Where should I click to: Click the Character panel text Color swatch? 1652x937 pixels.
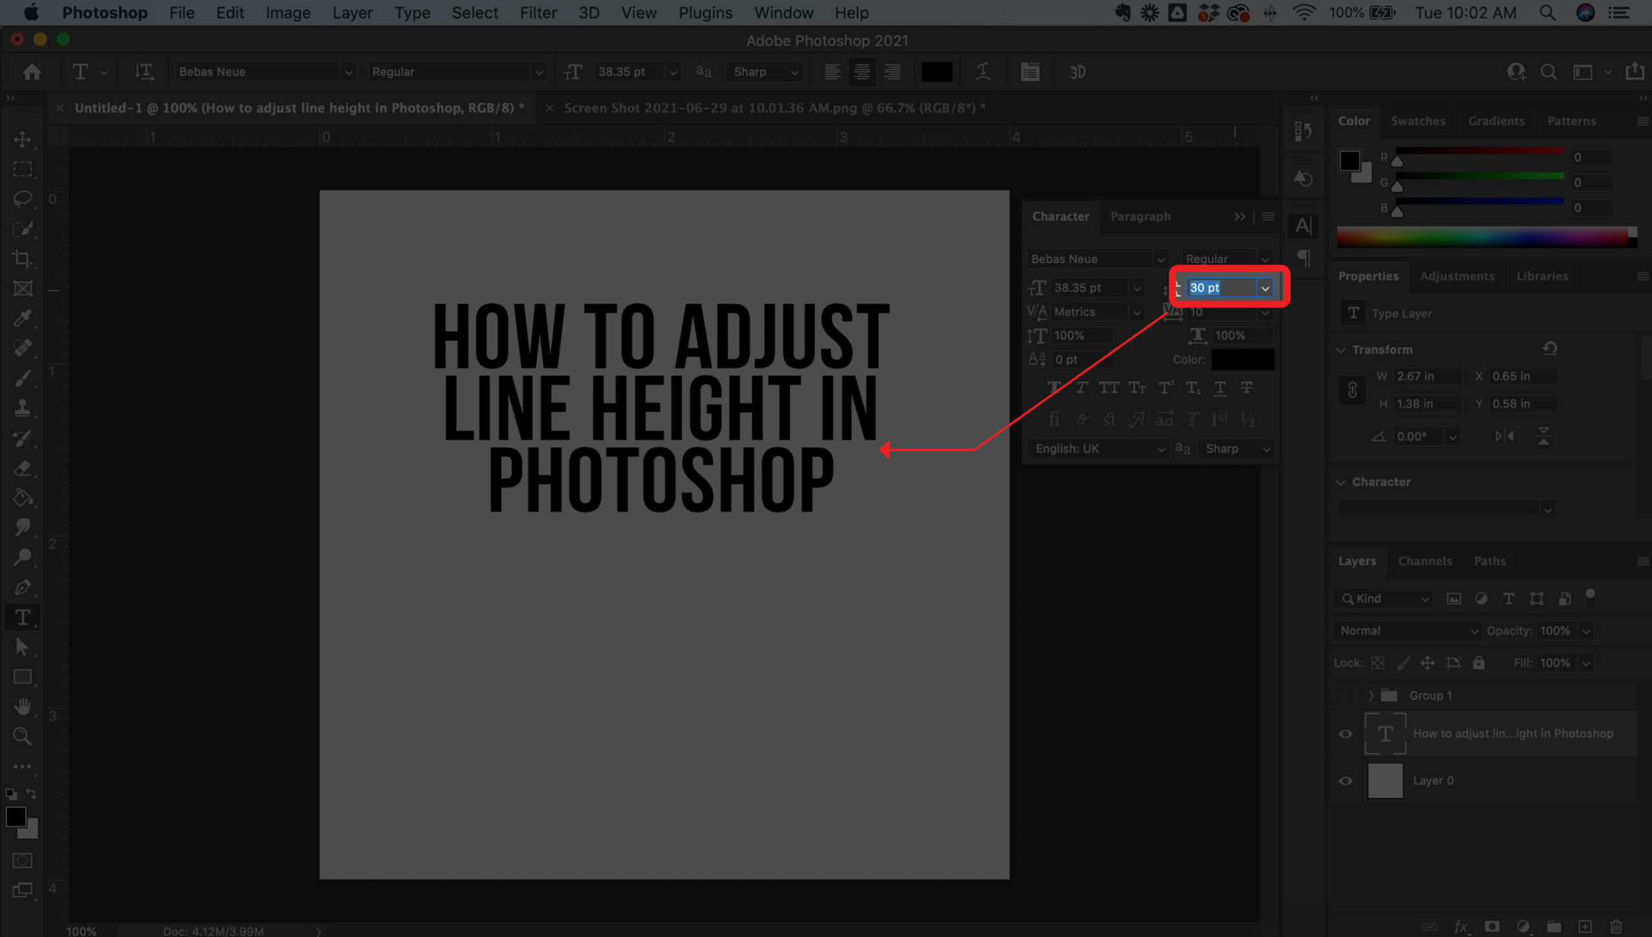(1242, 360)
